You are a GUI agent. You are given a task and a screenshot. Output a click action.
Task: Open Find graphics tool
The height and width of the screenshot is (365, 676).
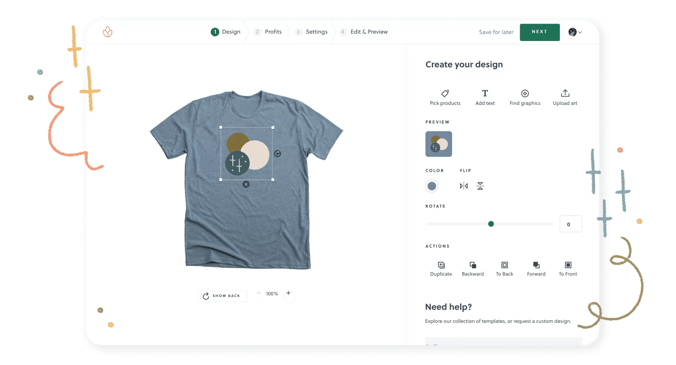(525, 97)
